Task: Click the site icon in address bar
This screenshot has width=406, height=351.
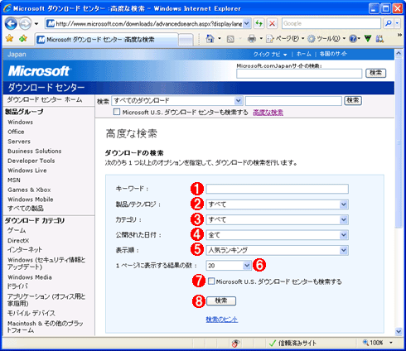Action: click(x=51, y=24)
